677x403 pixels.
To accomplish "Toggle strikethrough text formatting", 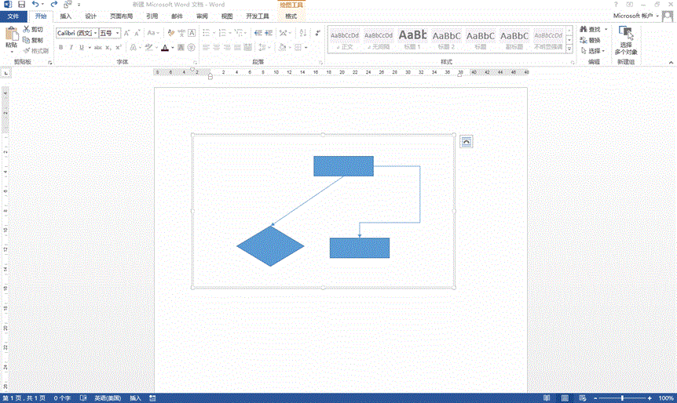I will (97, 48).
